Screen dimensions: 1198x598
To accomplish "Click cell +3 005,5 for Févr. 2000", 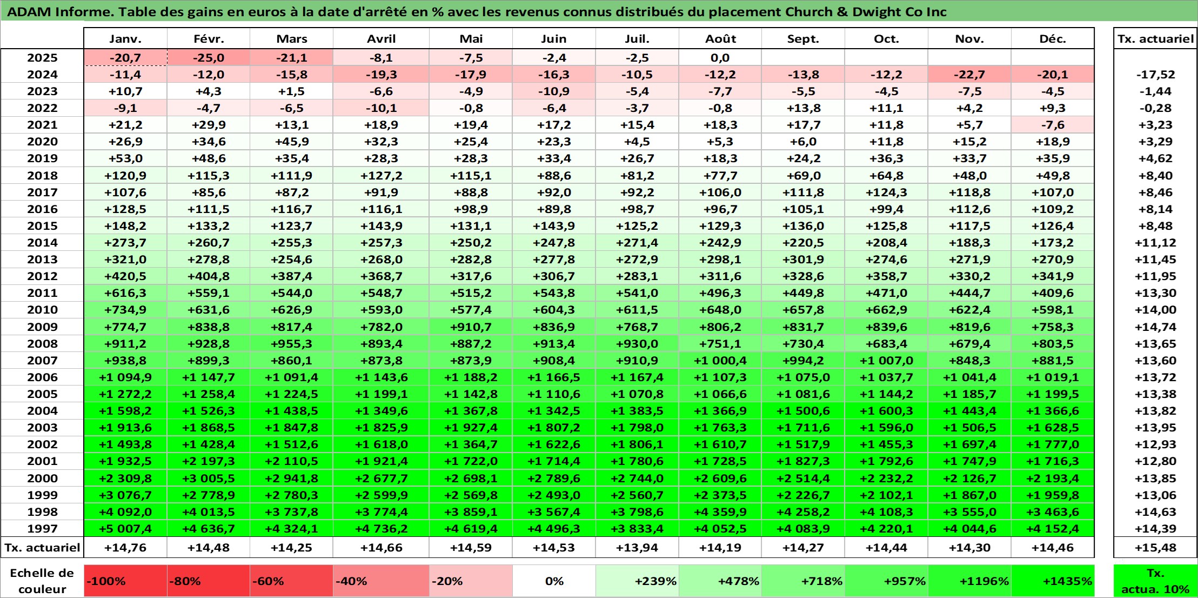I will point(209,478).
